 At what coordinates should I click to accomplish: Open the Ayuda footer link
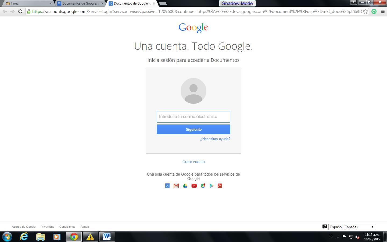point(85,227)
